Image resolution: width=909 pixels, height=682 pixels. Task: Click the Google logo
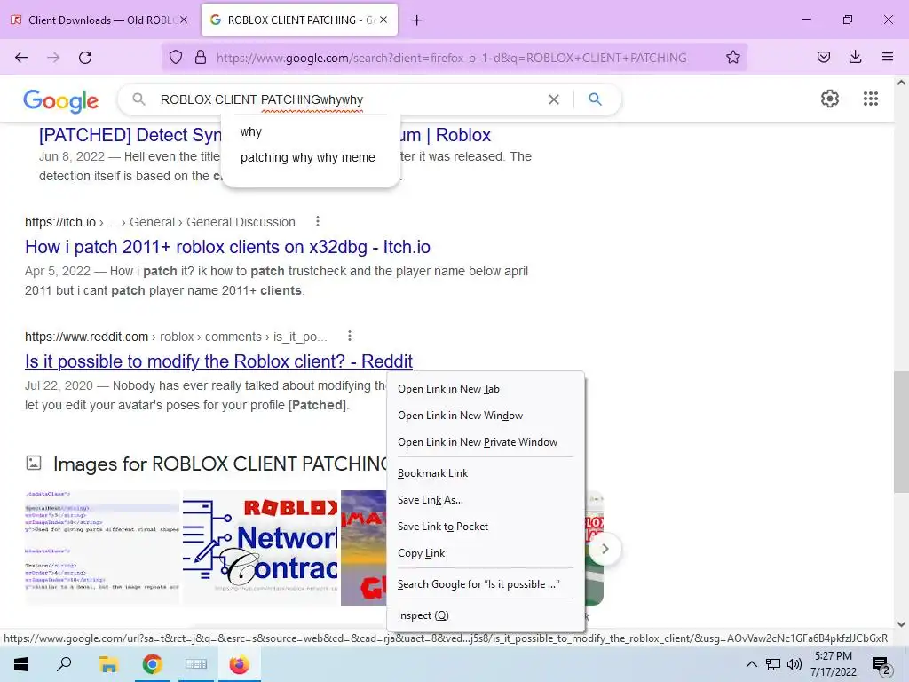(61, 101)
